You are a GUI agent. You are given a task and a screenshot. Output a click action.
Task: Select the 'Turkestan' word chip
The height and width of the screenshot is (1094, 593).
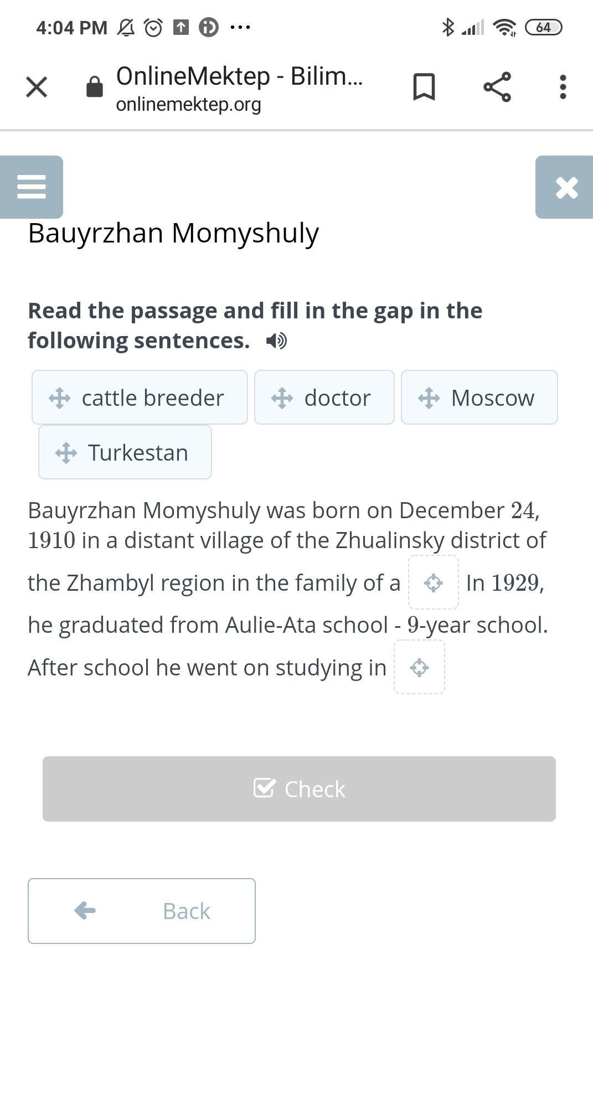point(125,452)
